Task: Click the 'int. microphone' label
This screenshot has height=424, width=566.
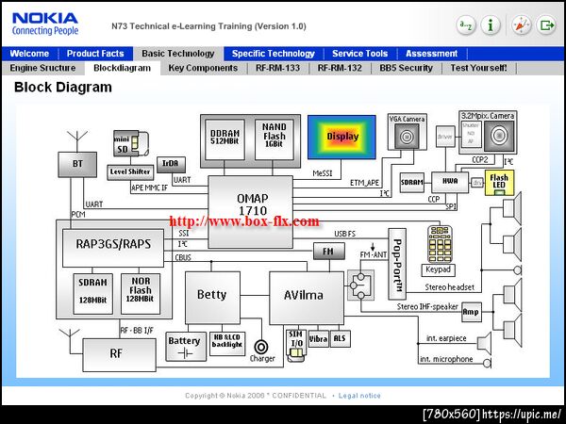Action: (x=446, y=359)
